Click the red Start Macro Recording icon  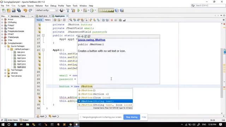point(112,20)
